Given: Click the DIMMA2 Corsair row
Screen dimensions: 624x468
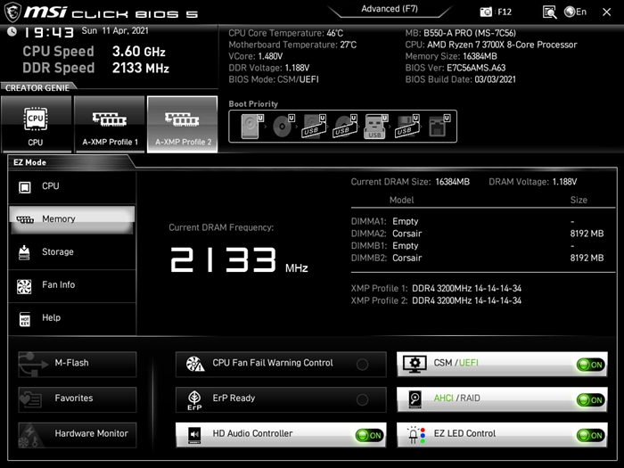Looking at the screenshot, I should (x=478, y=234).
